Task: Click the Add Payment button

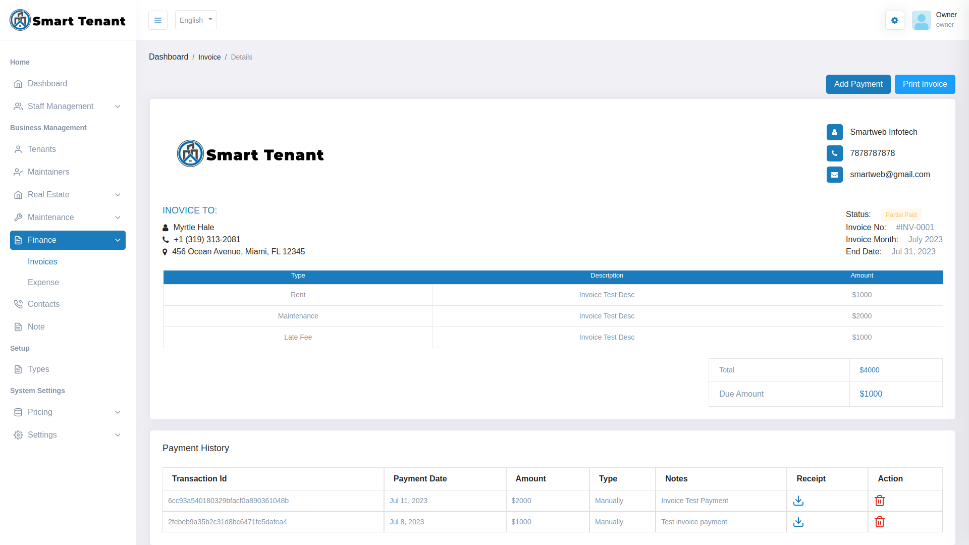Action: (x=858, y=84)
